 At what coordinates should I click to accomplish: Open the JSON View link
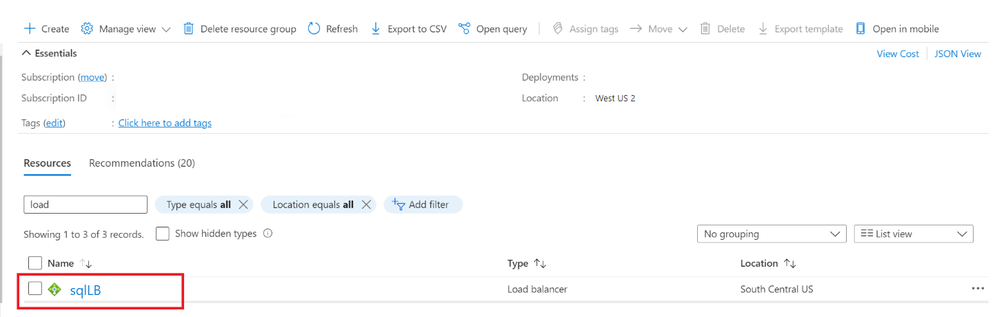click(958, 54)
